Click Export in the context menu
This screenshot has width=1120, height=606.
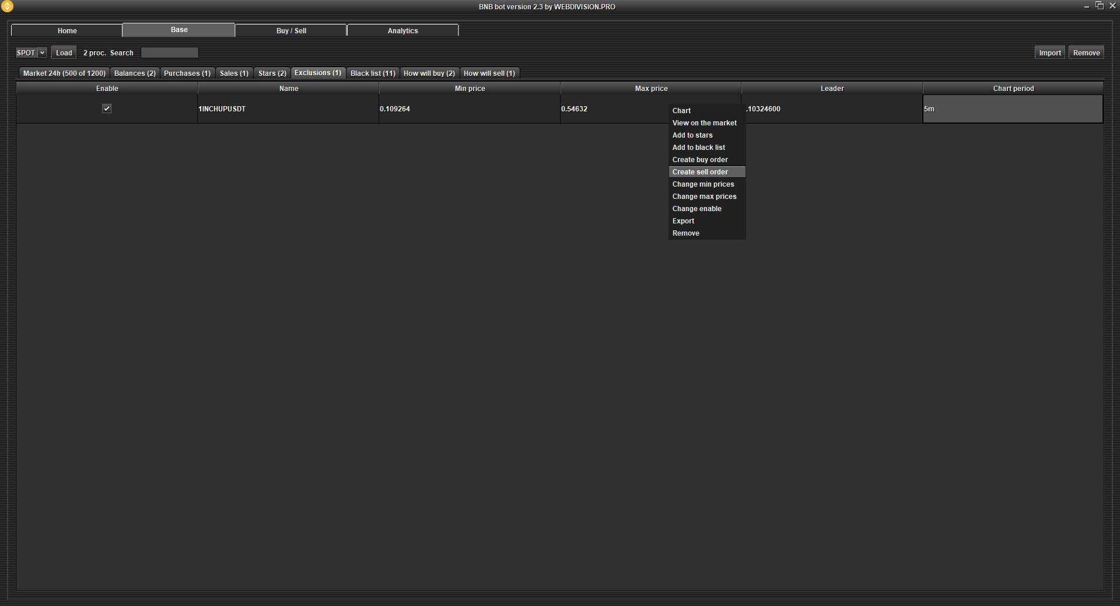[683, 221]
